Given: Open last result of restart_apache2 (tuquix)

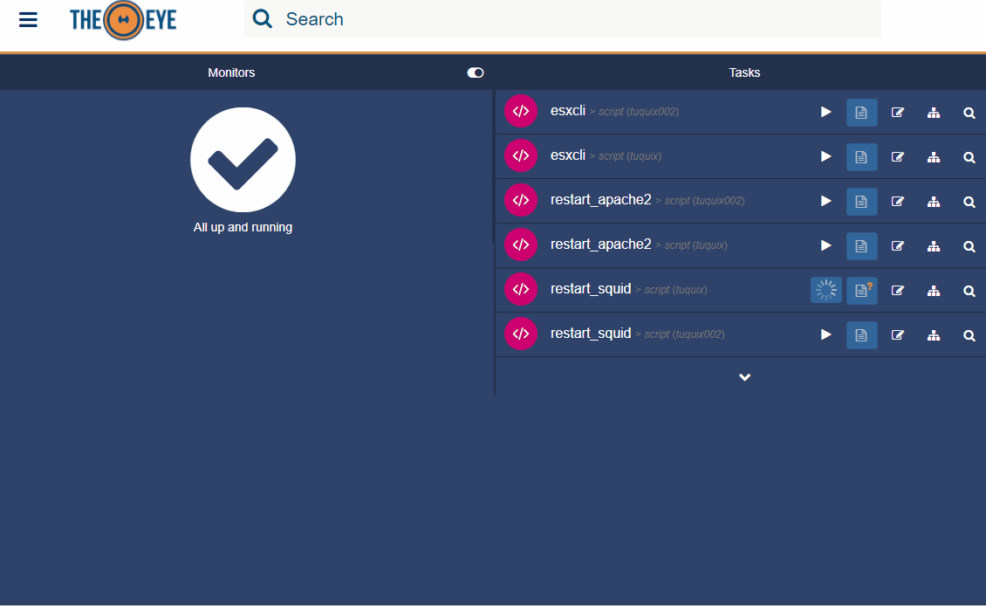Looking at the screenshot, I should point(861,246).
